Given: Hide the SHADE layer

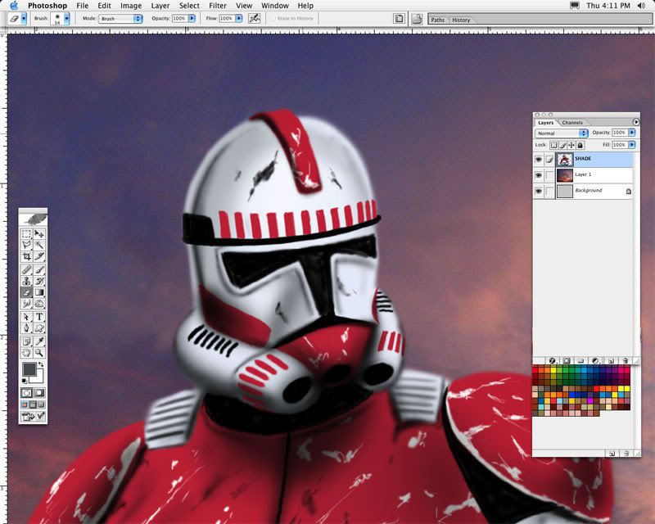Looking at the screenshot, I should (539, 159).
